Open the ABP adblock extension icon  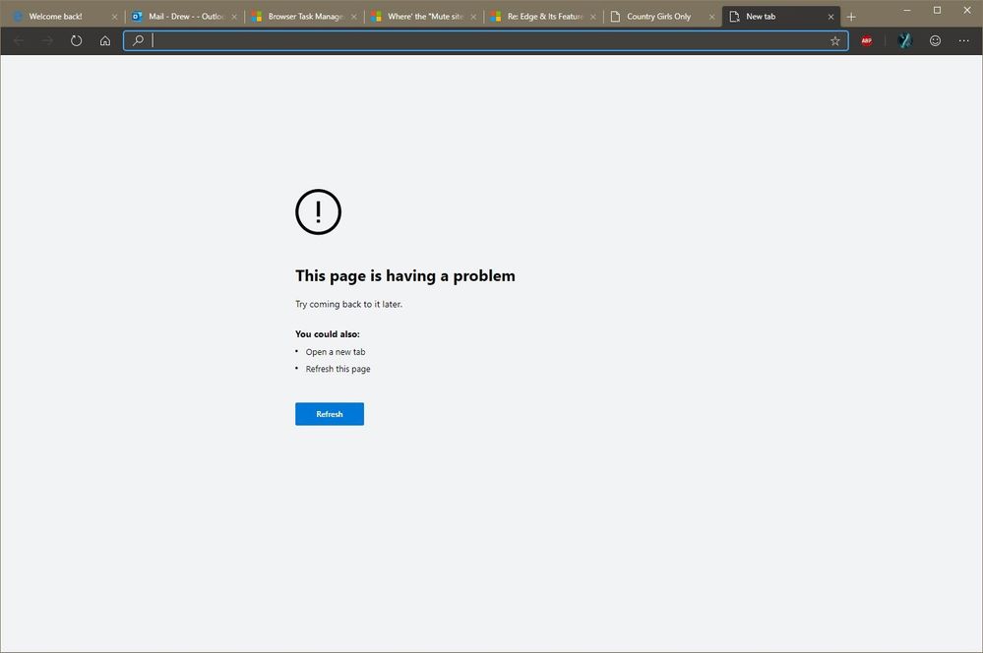coord(866,40)
